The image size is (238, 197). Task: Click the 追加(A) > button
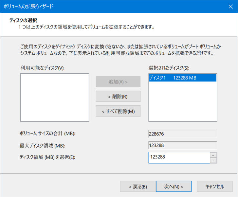118,81
